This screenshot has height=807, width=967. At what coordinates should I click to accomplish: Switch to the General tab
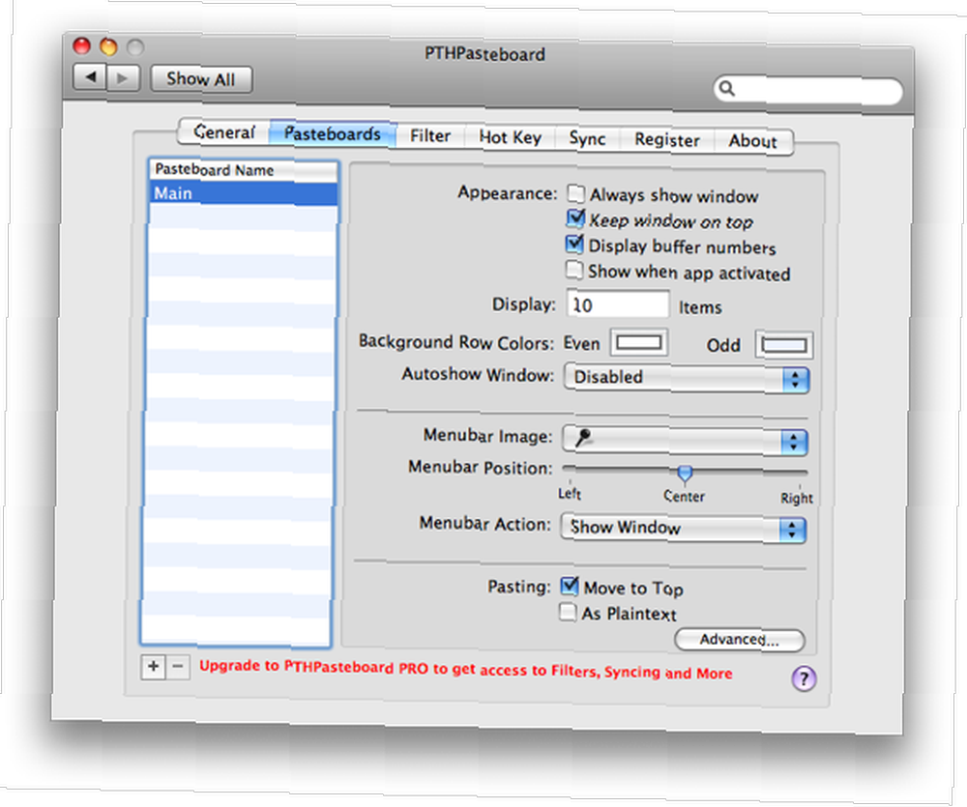224,132
